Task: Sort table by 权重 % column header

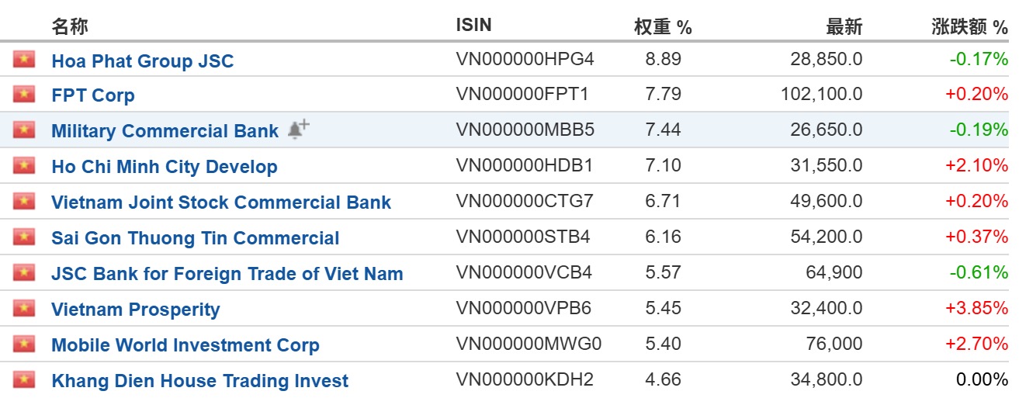Action: pyautogui.click(x=663, y=27)
